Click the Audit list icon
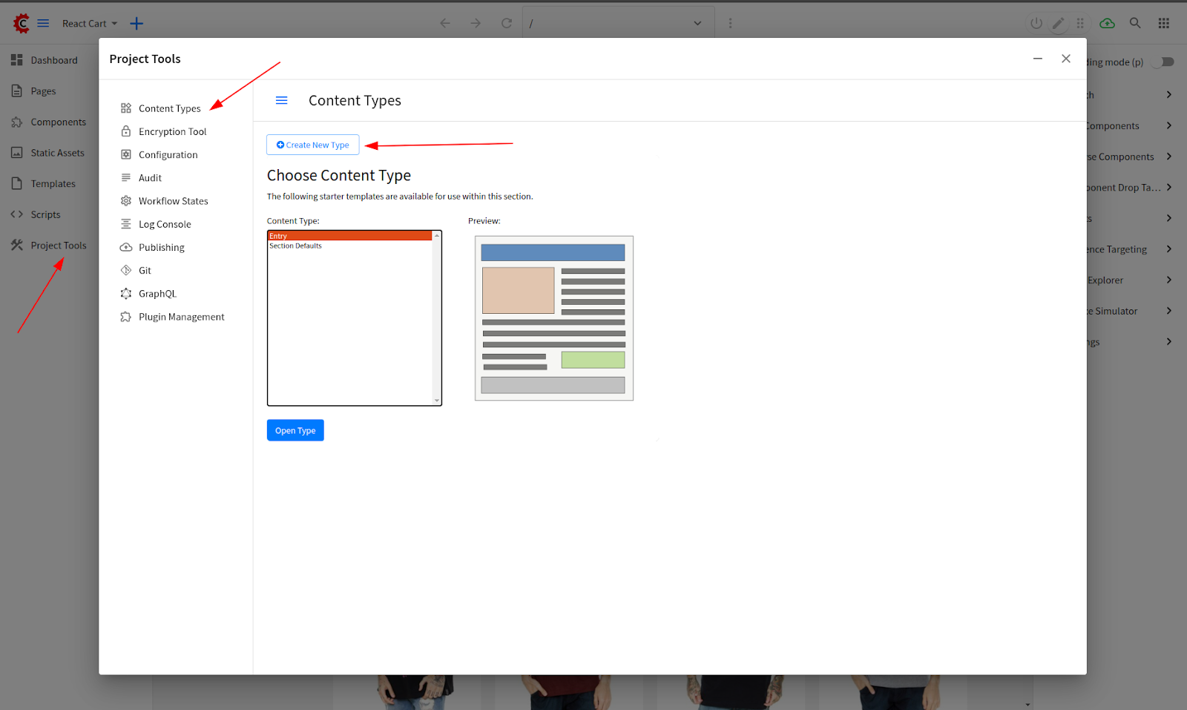The width and height of the screenshot is (1187, 710). [126, 178]
